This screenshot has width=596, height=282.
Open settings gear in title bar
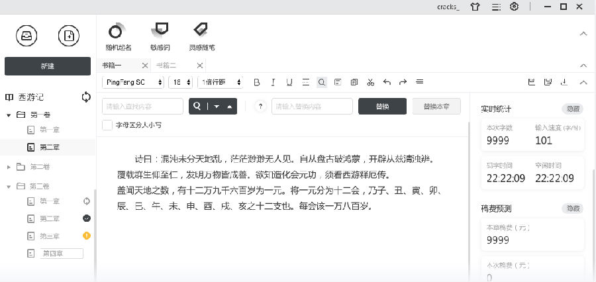coord(514,7)
